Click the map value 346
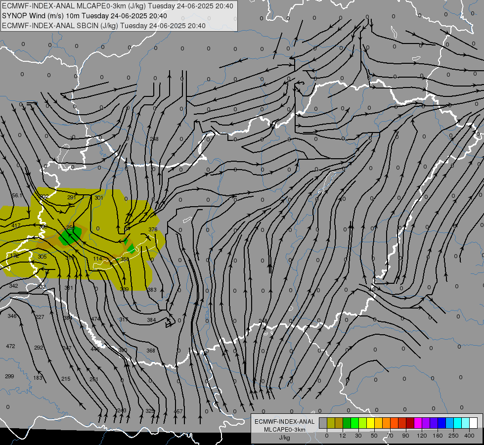The image size is (484, 445). (x=12, y=316)
